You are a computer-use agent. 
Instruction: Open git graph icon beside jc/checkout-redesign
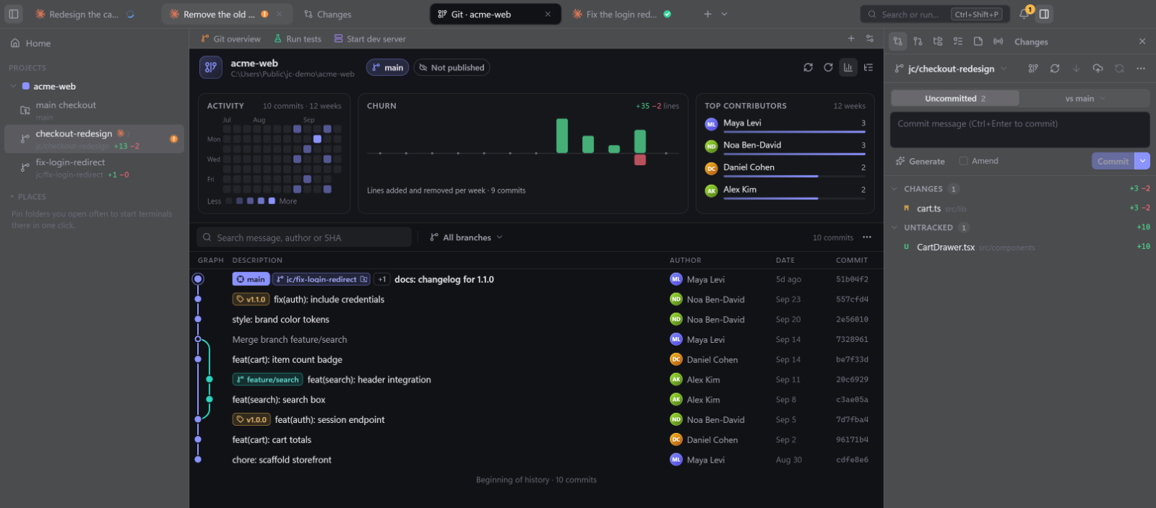tap(1033, 69)
